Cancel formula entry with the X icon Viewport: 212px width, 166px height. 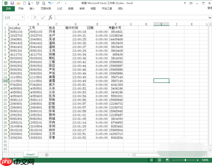coord(35,18)
